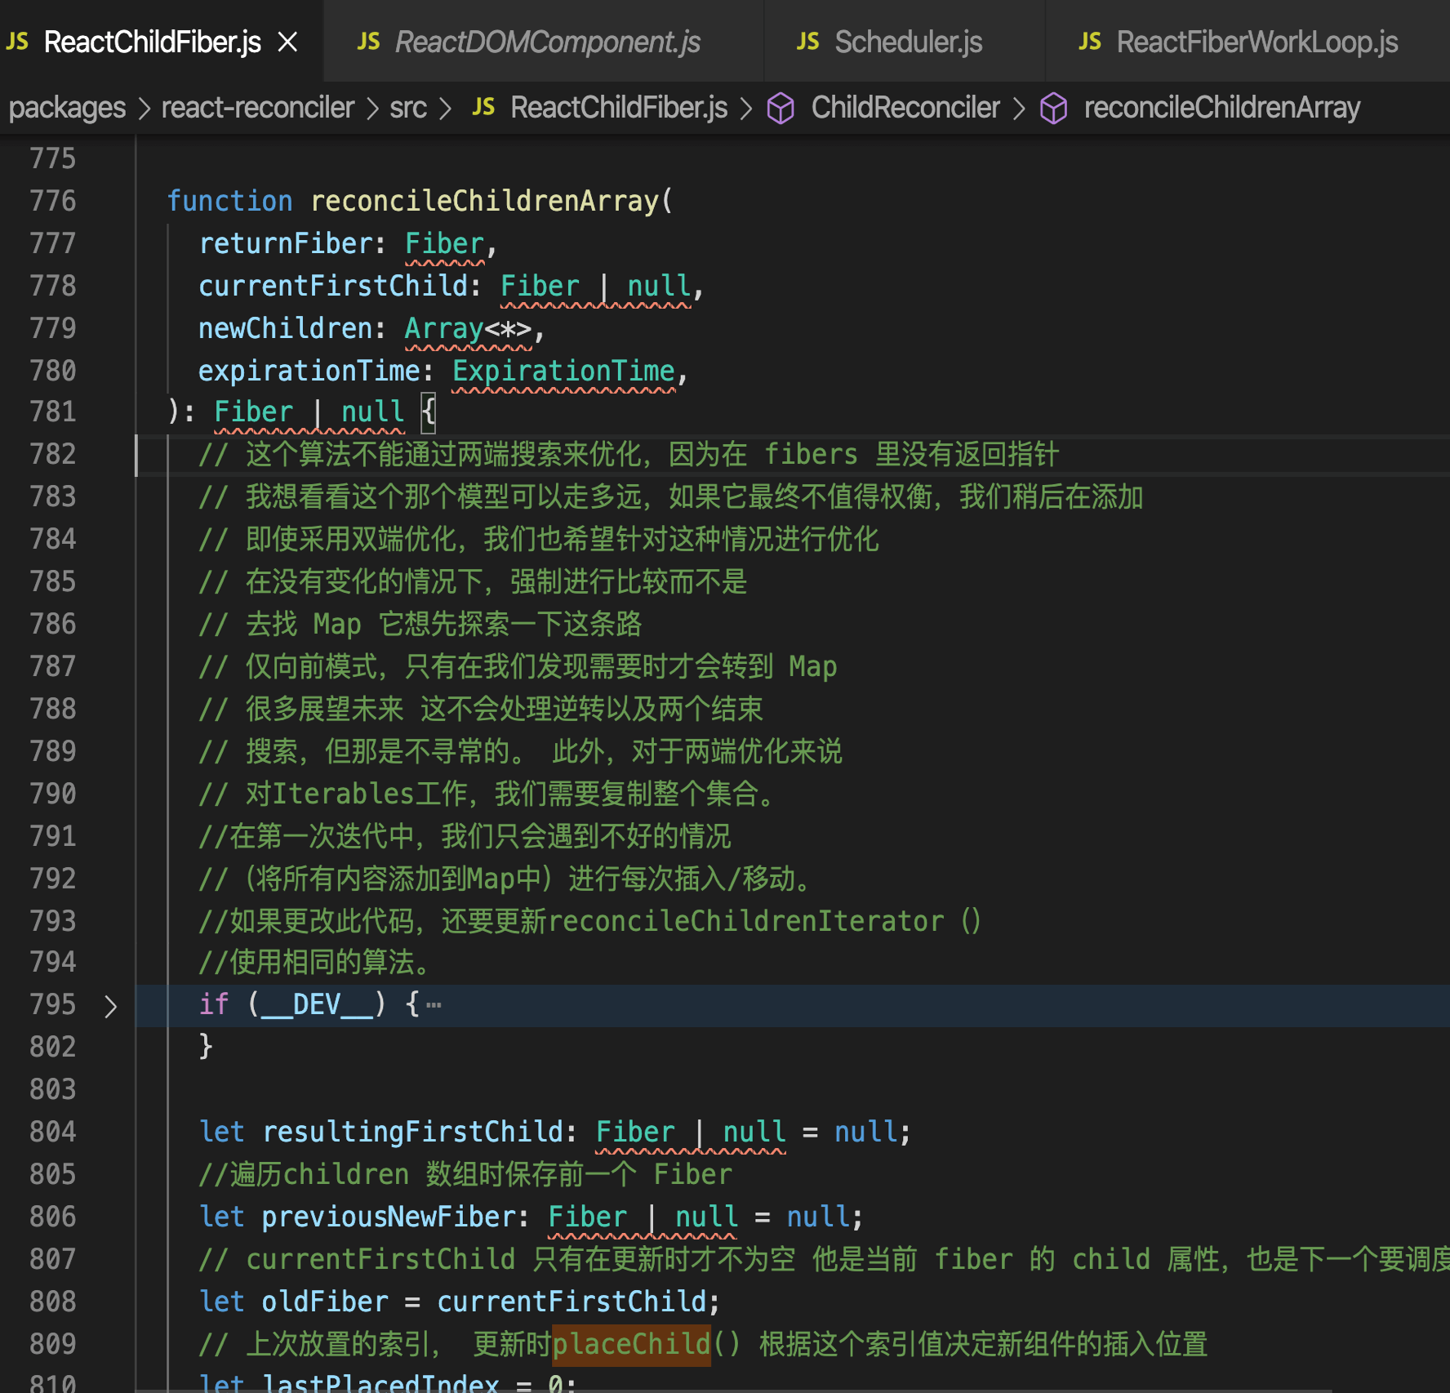Switch to the ReactFiberWorkLoop.js tab
Image resolution: width=1450 pixels, height=1393 pixels.
click(x=1248, y=42)
